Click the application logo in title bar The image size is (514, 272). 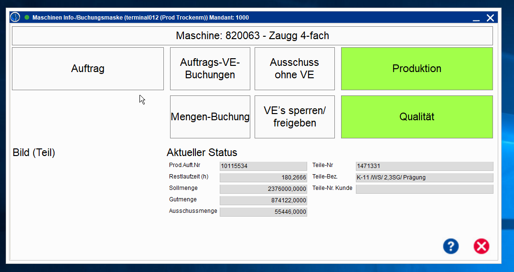point(15,18)
